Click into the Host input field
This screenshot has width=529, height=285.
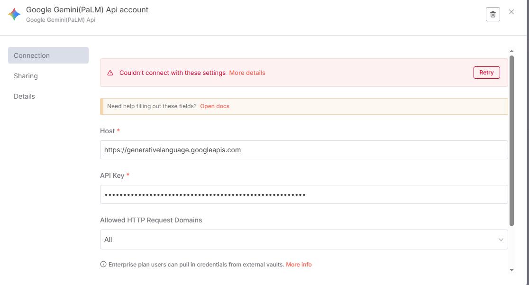pos(304,150)
